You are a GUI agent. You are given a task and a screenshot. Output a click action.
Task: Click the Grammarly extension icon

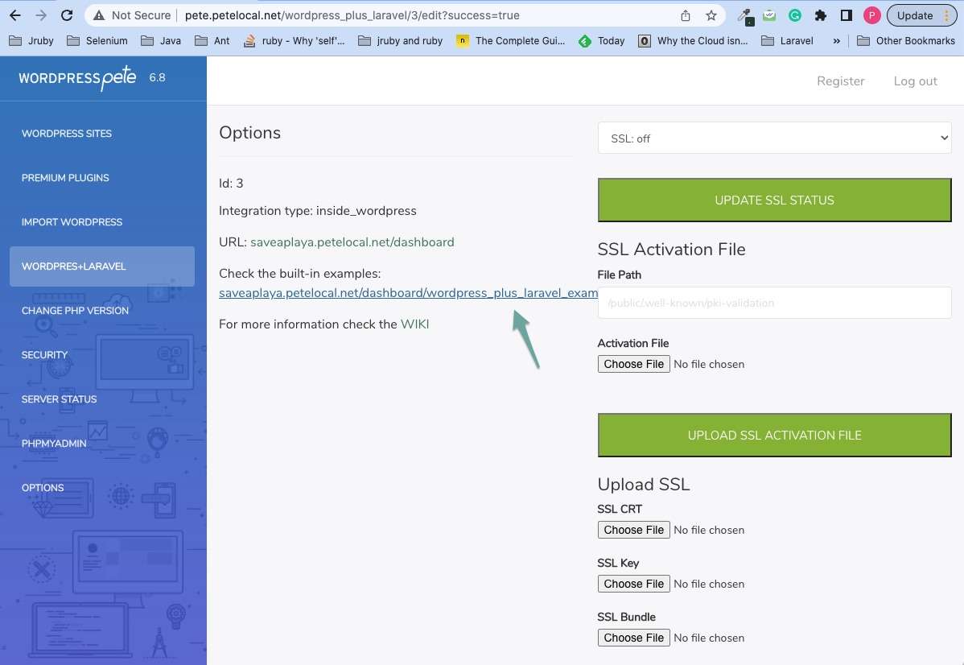[x=795, y=15]
